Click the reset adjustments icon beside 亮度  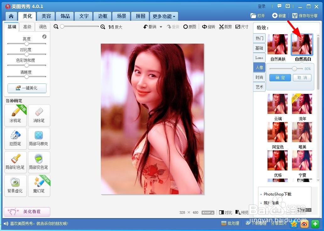(x=44, y=37)
